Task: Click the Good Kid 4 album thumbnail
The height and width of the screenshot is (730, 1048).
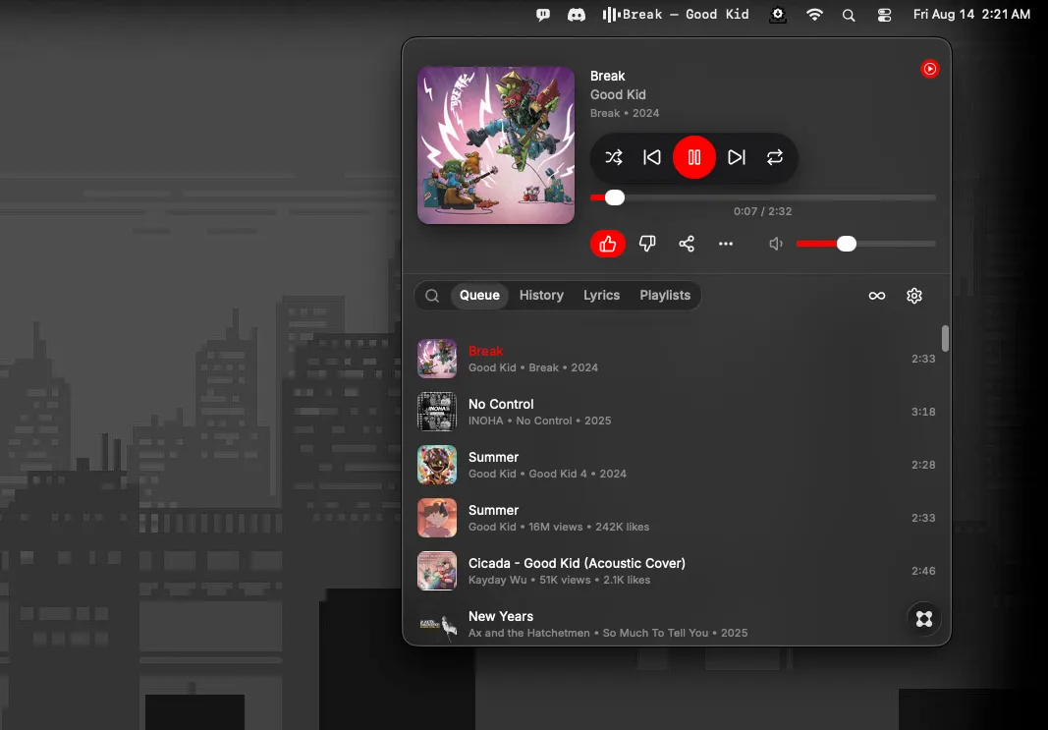Action: [x=437, y=465]
